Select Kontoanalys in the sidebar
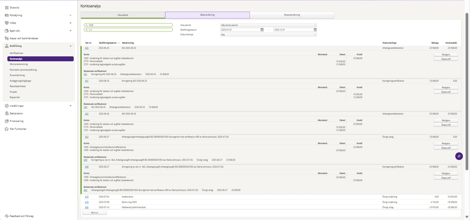The image size is (470, 220). click(40, 59)
